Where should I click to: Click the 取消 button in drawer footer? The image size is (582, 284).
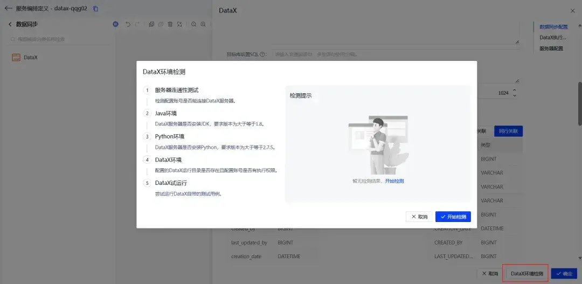(x=490, y=274)
